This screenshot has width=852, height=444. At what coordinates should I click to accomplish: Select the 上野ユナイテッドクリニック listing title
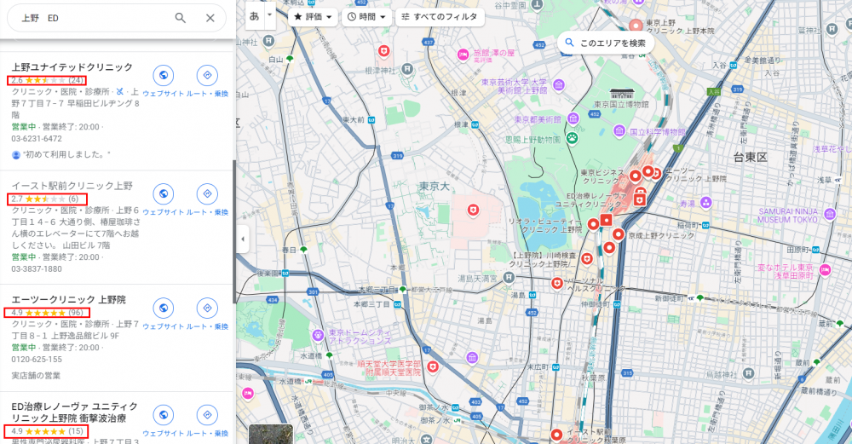coord(72,66)
